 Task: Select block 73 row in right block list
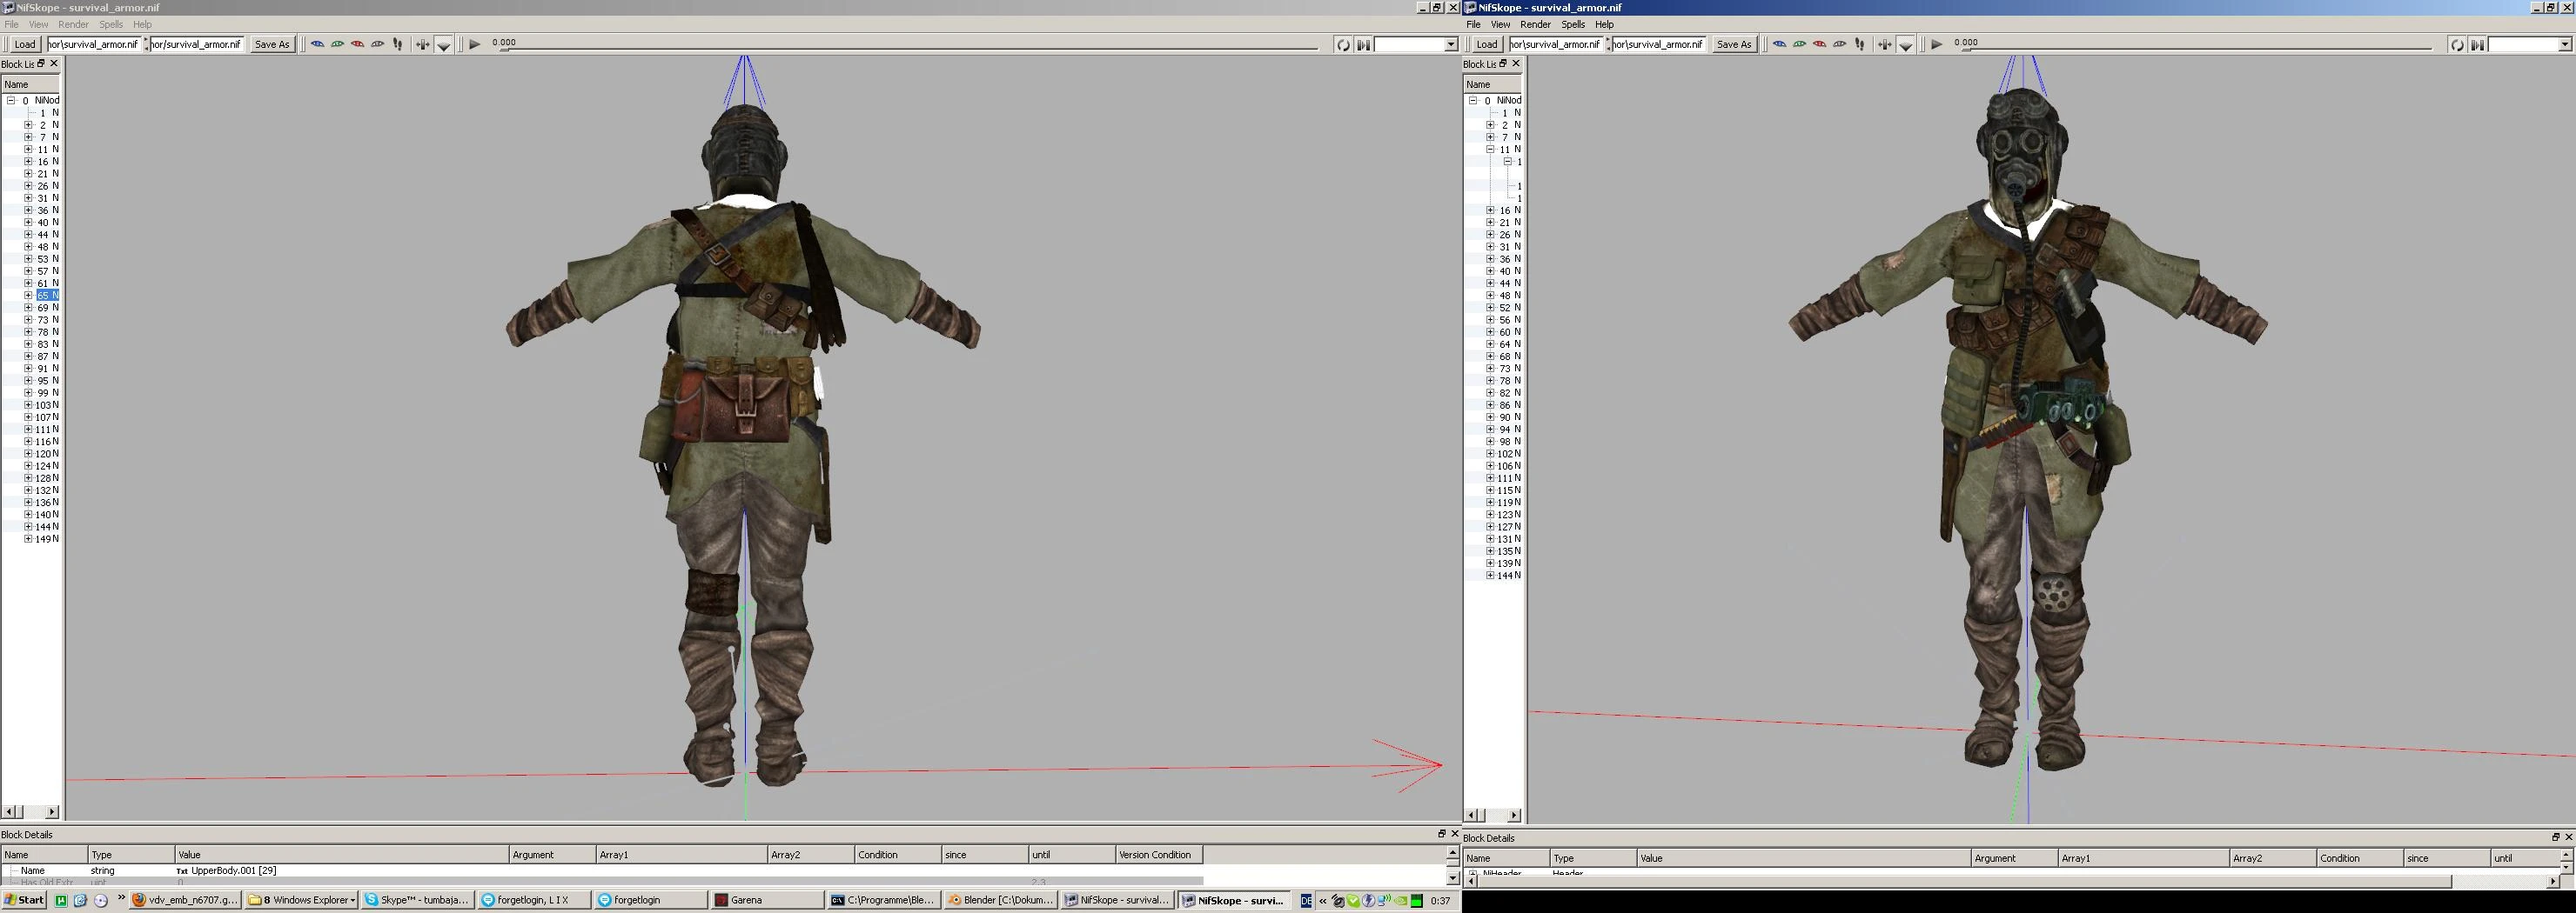(1510, 369)
